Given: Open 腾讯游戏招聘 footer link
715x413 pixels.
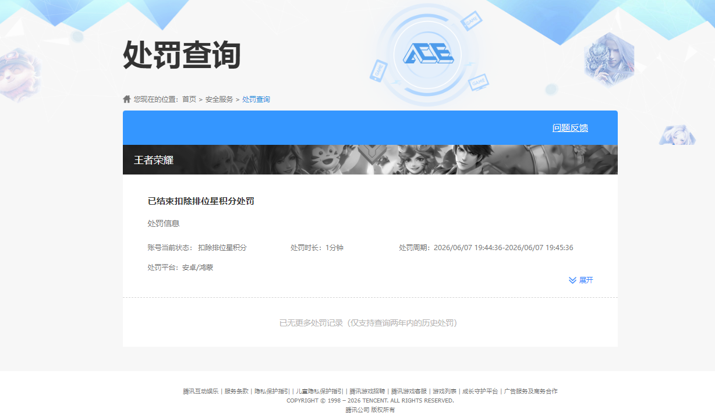Looking at the screenshot, I should pos(367,391).
